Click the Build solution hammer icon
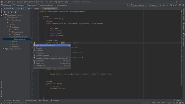This screenshot has width=185, height=104. click(x=127, y=5)
